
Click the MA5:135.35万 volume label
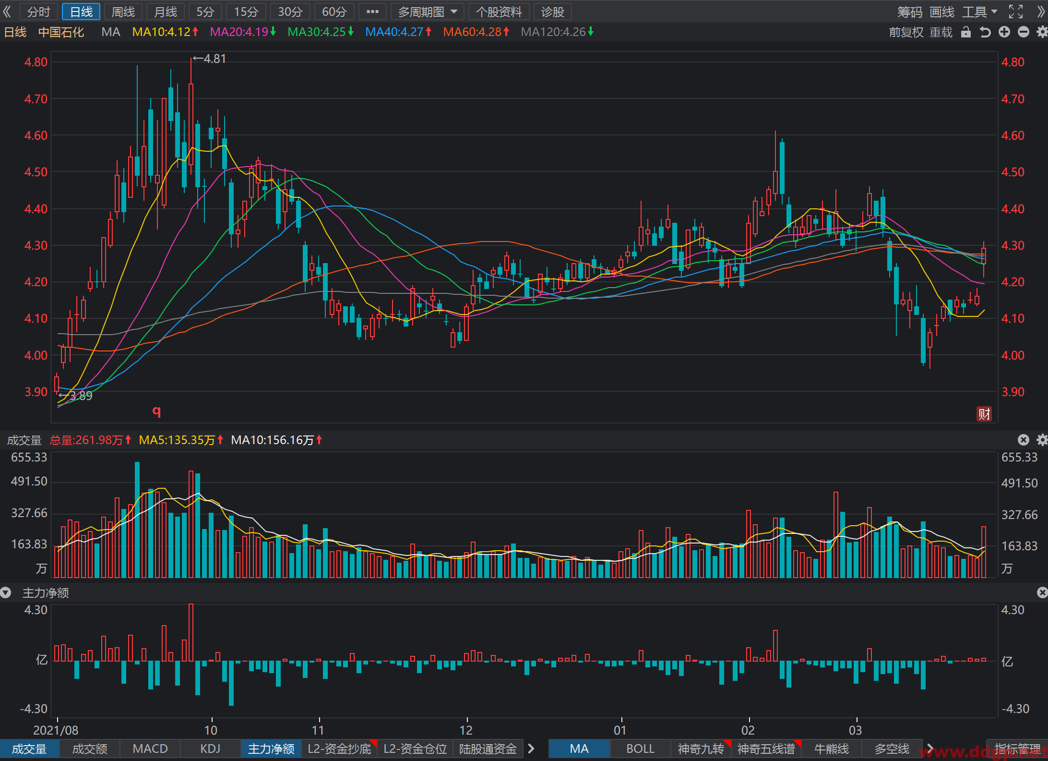click(x=181, y=440)
